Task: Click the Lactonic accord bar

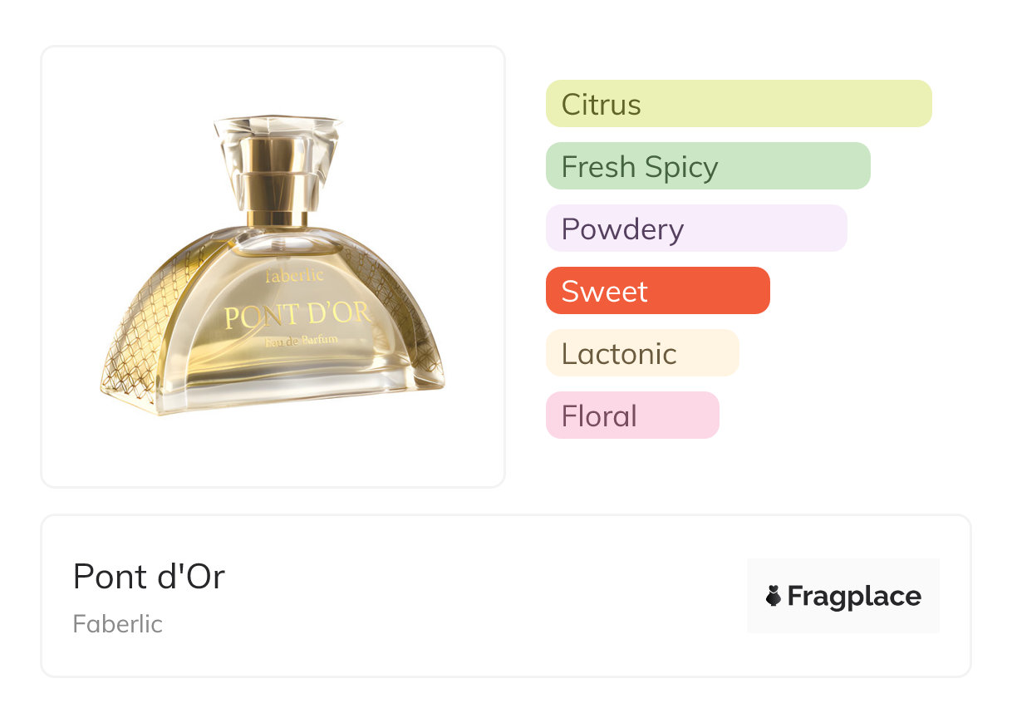Action: (641, 353)
